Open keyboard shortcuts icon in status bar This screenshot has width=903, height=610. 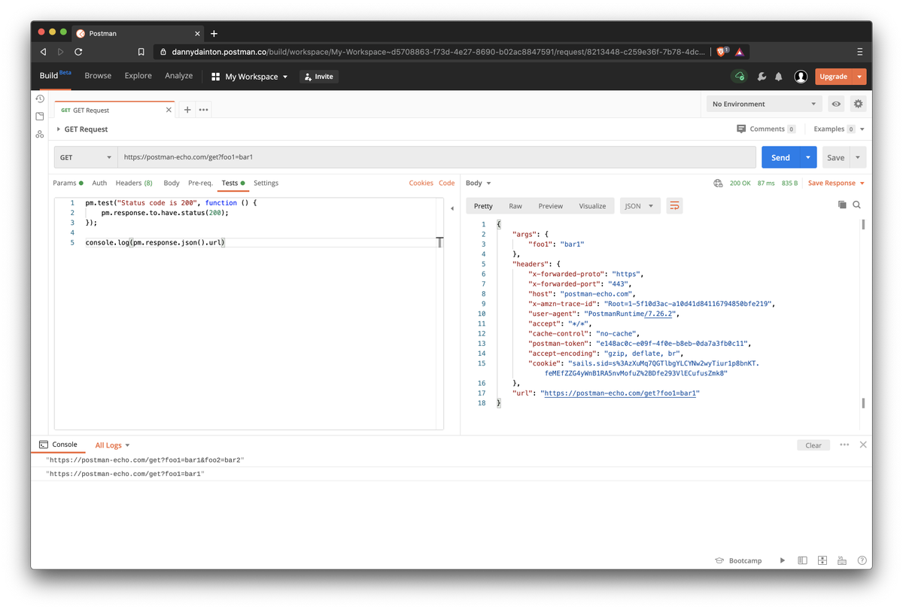pyautogui.click(x=842, y=560)
